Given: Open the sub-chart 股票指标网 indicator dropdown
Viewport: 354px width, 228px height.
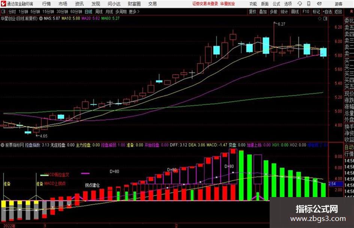Looking at the screenshot, I should tap(3, 145).
